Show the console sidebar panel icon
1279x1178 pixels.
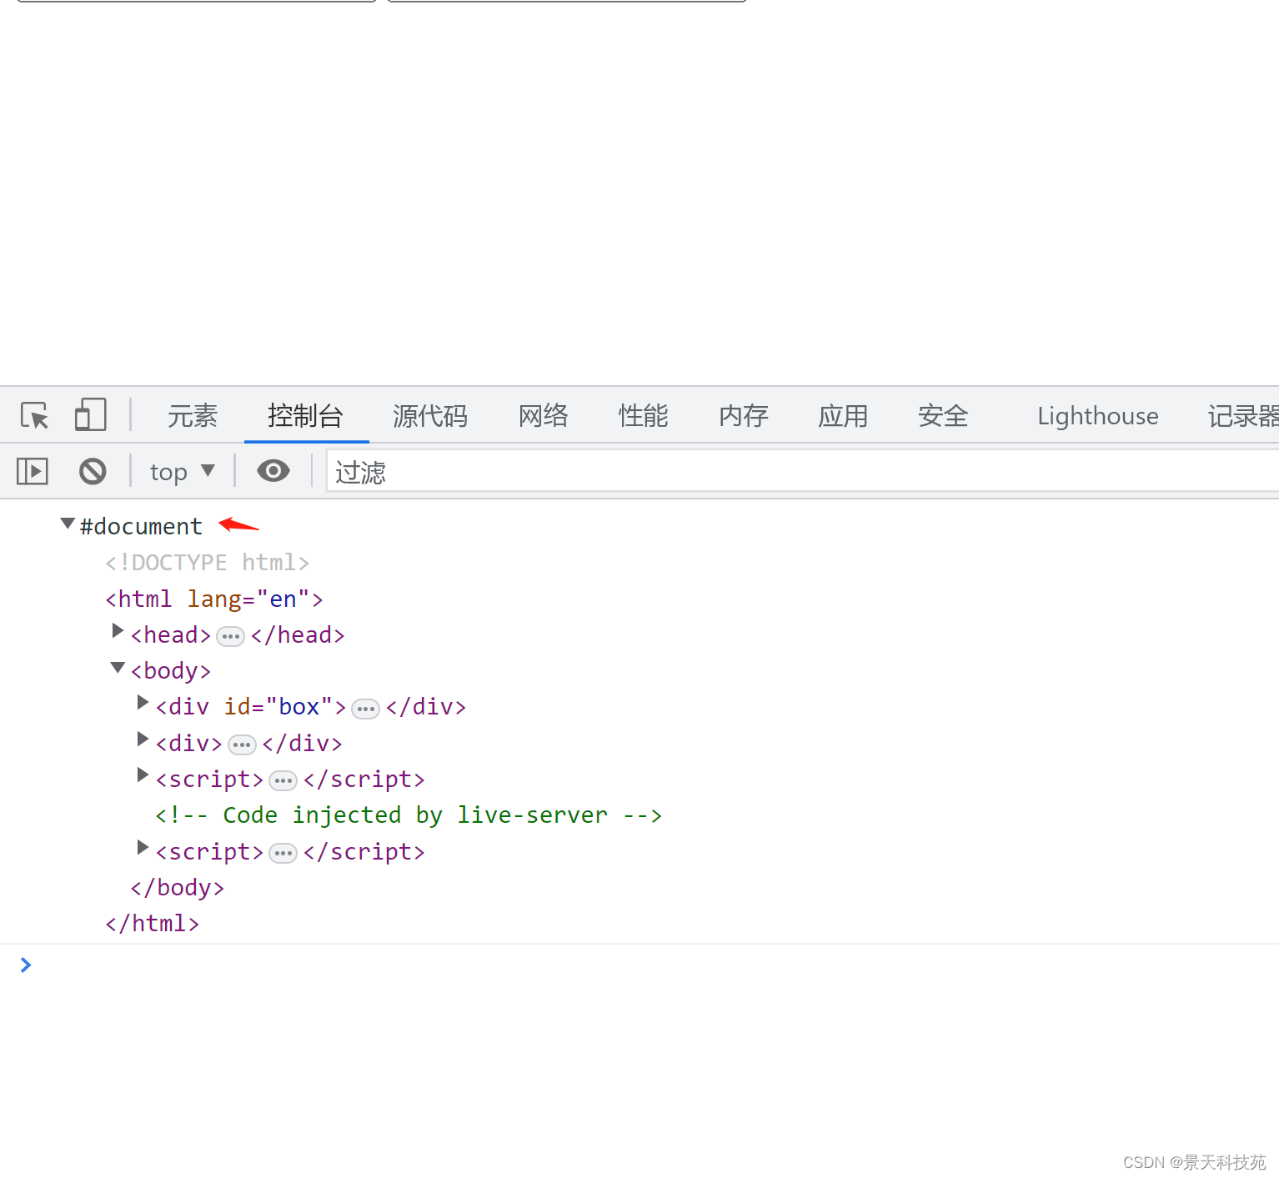pos(33,471)
